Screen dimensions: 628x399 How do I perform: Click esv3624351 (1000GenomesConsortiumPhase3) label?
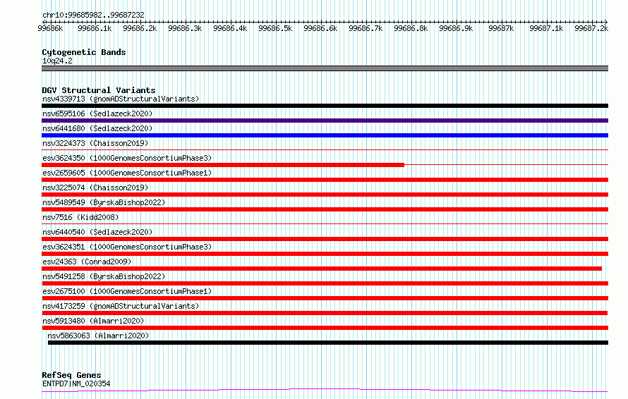point(127,247)
